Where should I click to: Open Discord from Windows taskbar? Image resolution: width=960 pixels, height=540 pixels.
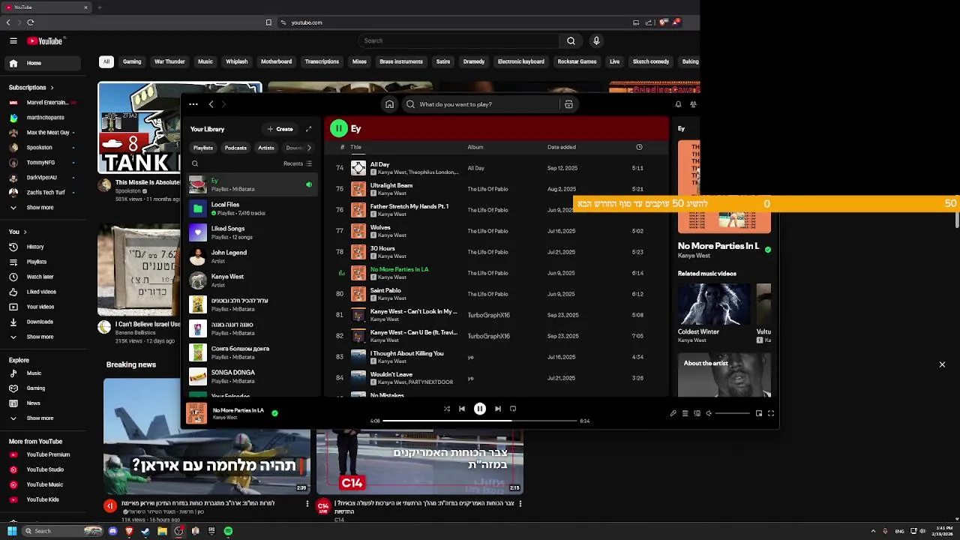(x=112, y=531)
